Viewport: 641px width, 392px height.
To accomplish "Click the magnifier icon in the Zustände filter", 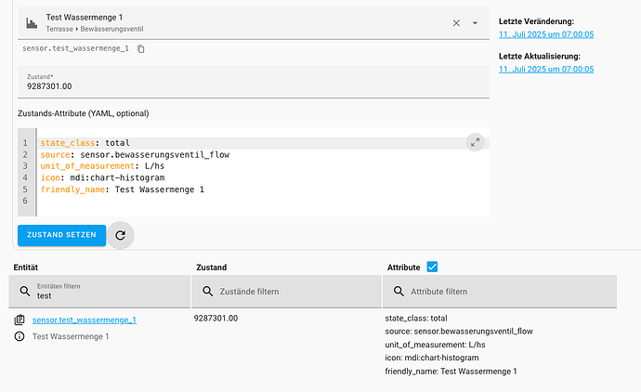I will (x=207, y=292).
